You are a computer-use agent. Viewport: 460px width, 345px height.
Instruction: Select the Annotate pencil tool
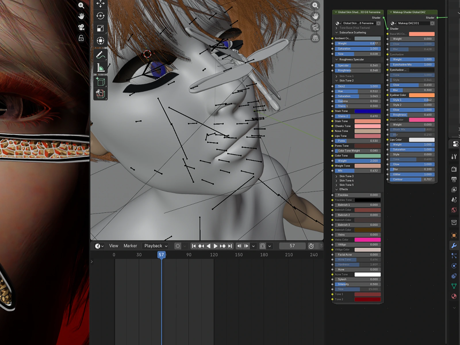coord(100,55)
